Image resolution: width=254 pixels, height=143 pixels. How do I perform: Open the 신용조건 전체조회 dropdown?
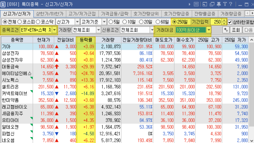(152, 30)
